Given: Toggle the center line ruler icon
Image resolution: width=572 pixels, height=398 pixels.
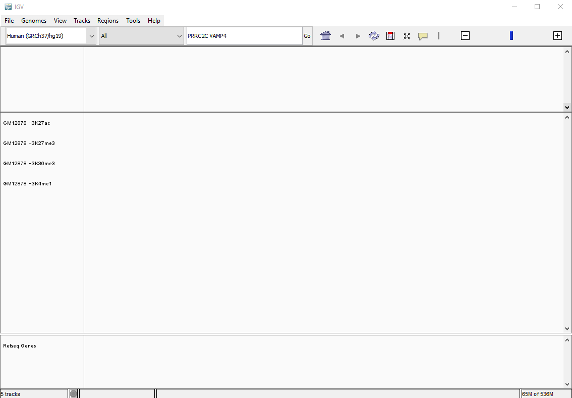Looking at the screenshot, I should coord(439,36).
